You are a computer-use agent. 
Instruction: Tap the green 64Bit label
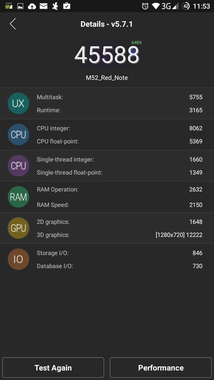(x=136, y=42)
